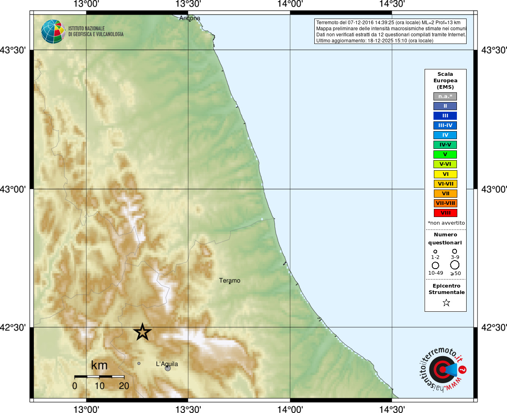Image resolution: width=507 pixels, height=413 pixels.
Task: Click the 'Numero questionari' legend heading
Action: coord(445,239)
